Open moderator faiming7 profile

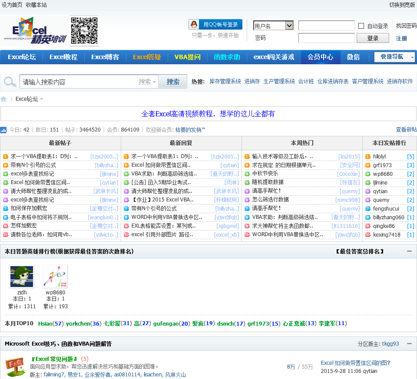click(54, 375)
